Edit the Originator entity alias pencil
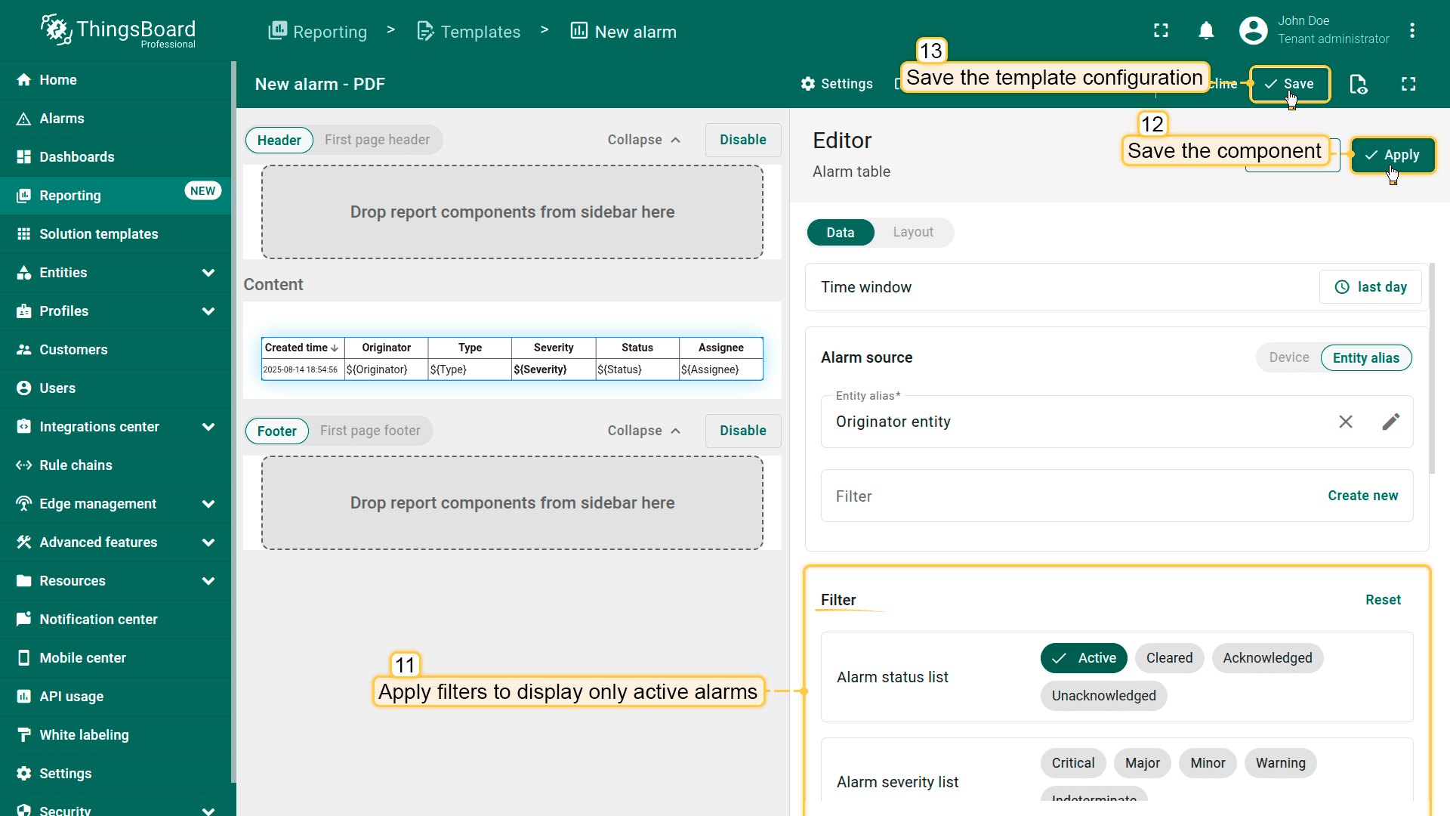 (x=1390, y=422)
